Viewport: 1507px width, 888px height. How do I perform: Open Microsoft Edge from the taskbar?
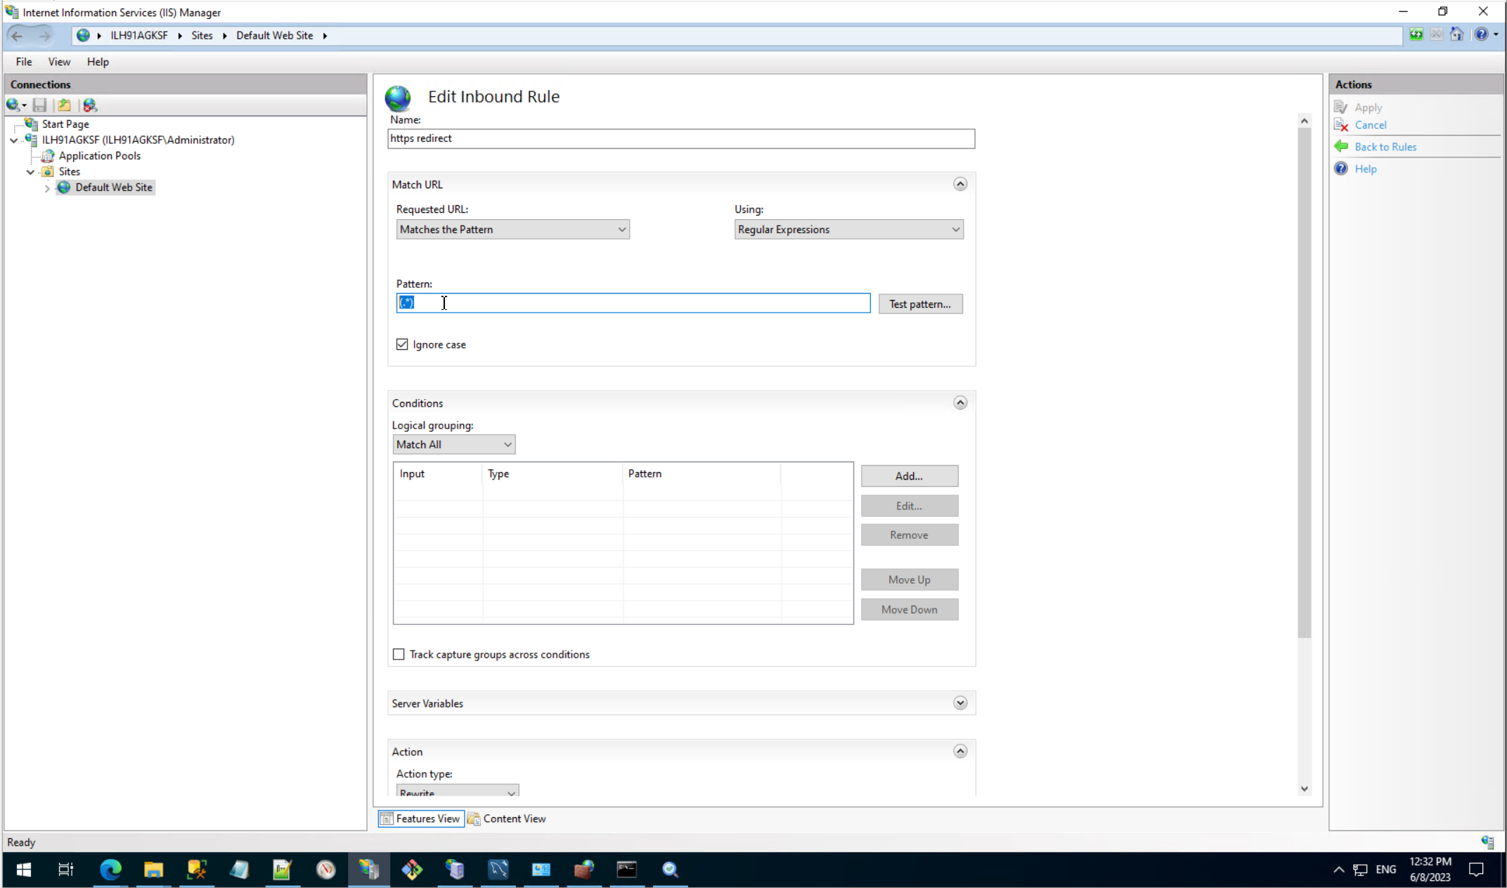(x=110, y=870)
